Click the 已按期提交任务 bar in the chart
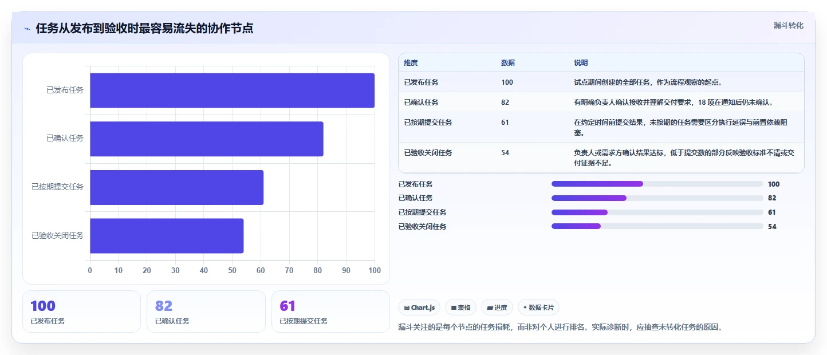Image resolution: width=827 pixels, height=355 pixels. 176,187
